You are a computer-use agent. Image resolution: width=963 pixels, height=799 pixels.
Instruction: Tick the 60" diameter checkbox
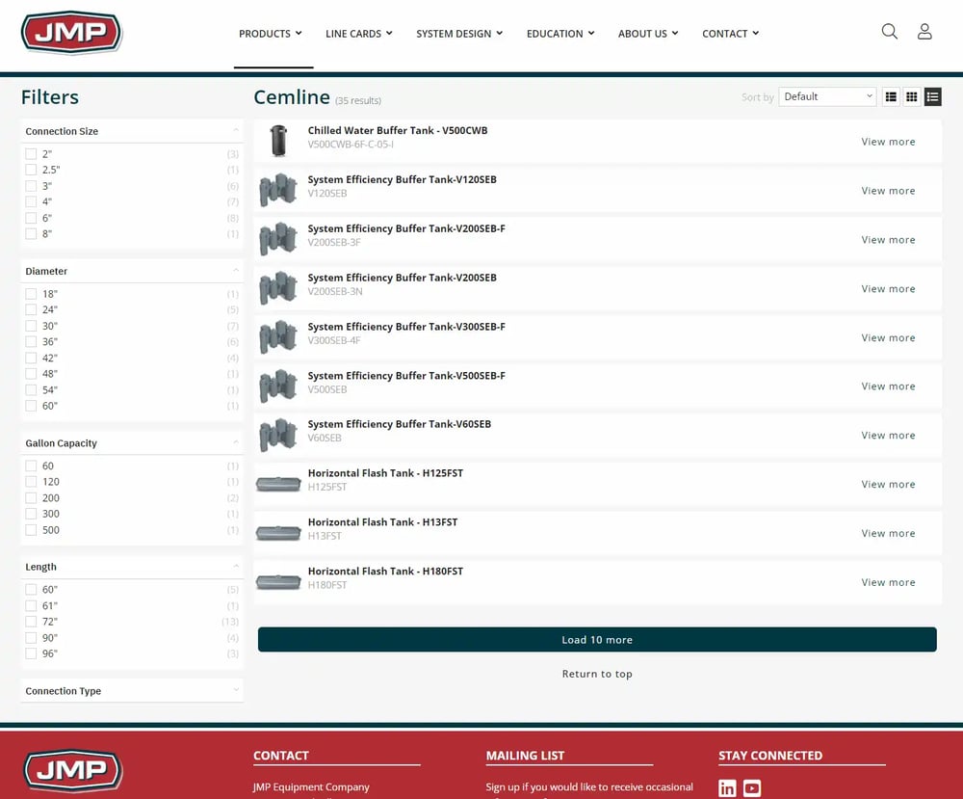point(31,406)
